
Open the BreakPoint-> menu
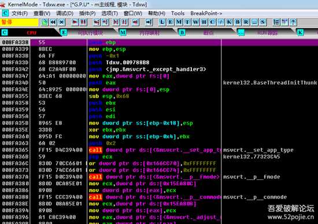click(206, 13)
